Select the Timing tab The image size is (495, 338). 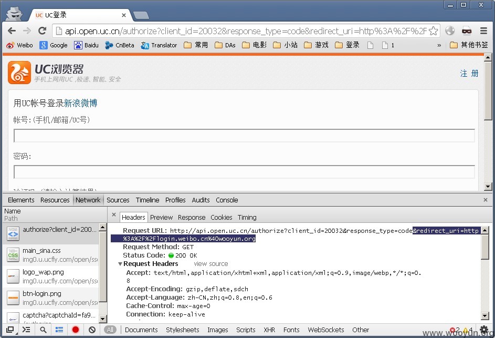click(x=247, y=217)
